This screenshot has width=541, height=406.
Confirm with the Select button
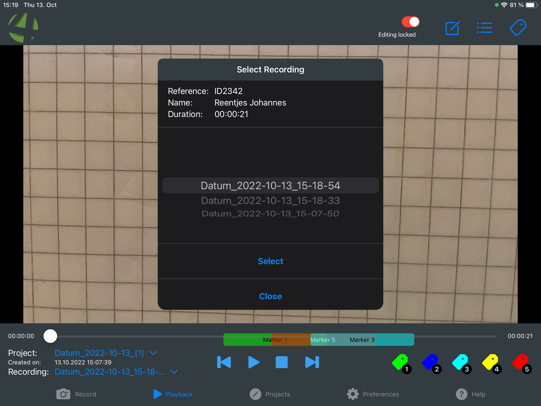tap(270, 261)
